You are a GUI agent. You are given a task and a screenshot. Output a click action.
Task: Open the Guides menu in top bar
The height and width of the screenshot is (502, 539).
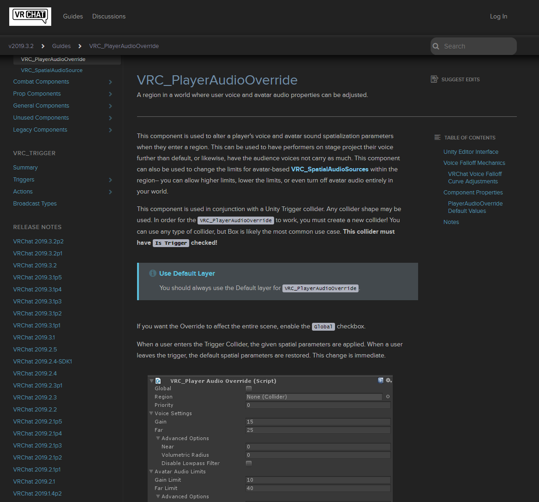73,16
